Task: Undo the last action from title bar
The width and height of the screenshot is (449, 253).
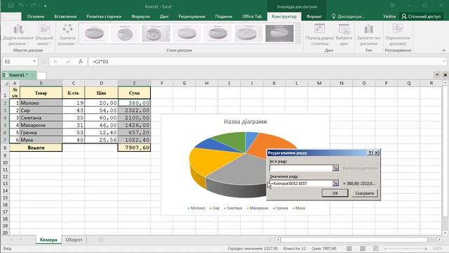Action: tap(21, 6)
